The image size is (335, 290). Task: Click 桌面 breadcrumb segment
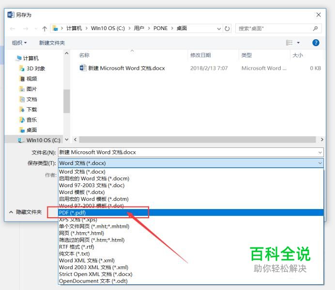[182, 28]
